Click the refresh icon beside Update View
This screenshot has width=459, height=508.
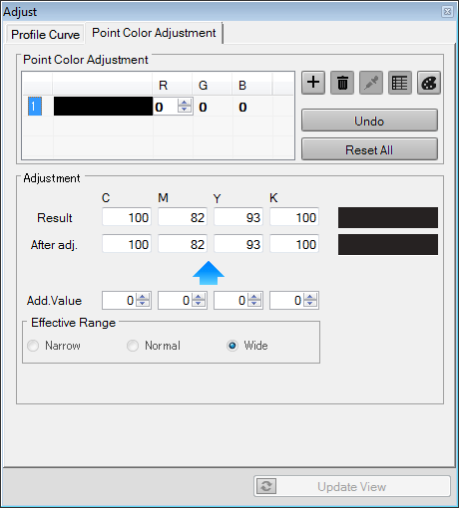click(266, 486)
